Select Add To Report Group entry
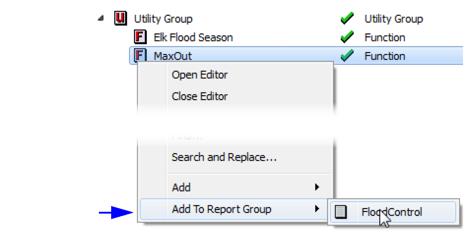The height and width of the screenshot is (233, 471). pos(221,209)
